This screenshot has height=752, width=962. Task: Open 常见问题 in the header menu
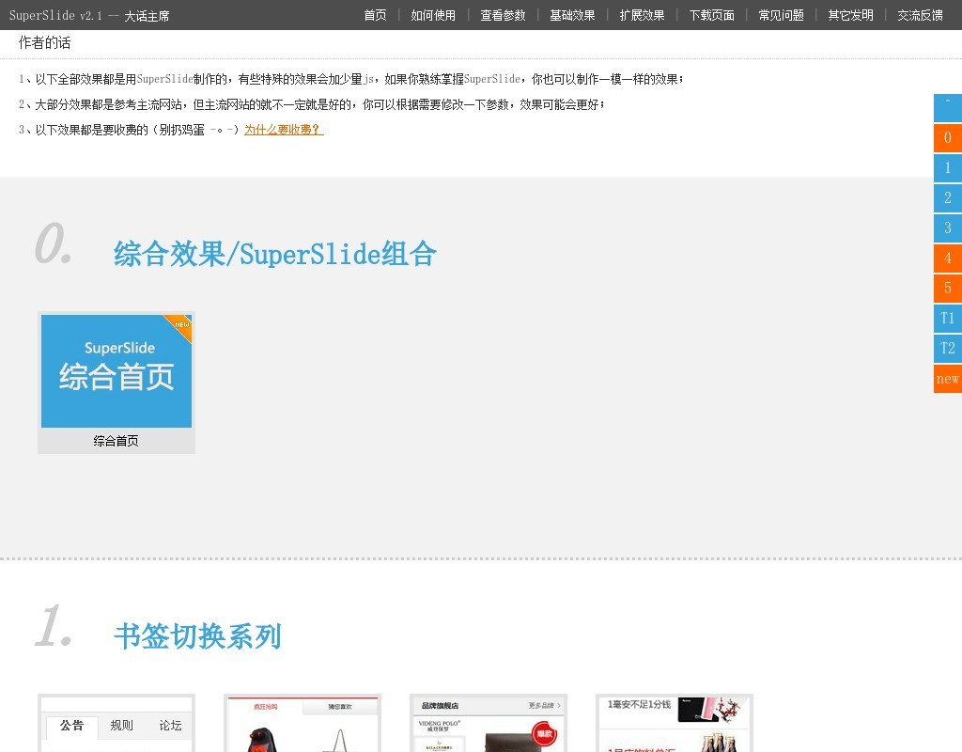coord(781,15)
